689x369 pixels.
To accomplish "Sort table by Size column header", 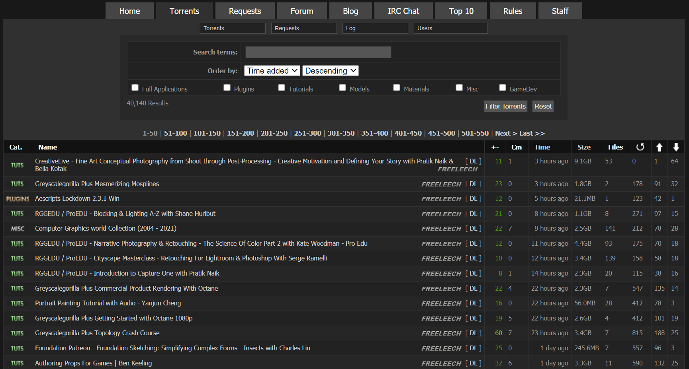I will coord(584,147).
